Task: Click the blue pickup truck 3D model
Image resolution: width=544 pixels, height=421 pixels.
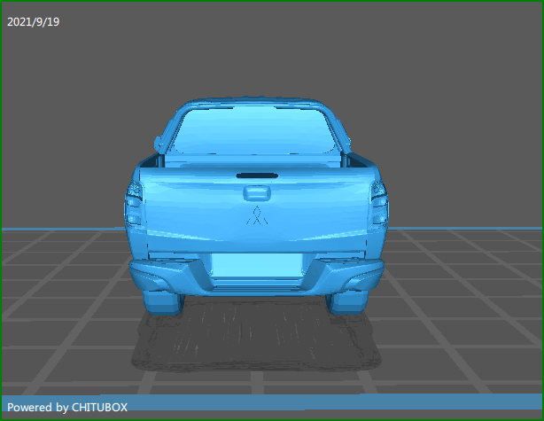Action: pyautogui.click(x=256, y=207)
